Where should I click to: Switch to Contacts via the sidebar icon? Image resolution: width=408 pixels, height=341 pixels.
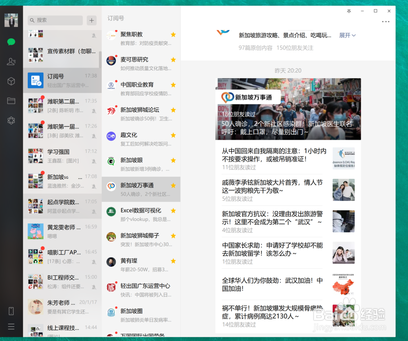point(11,62)
